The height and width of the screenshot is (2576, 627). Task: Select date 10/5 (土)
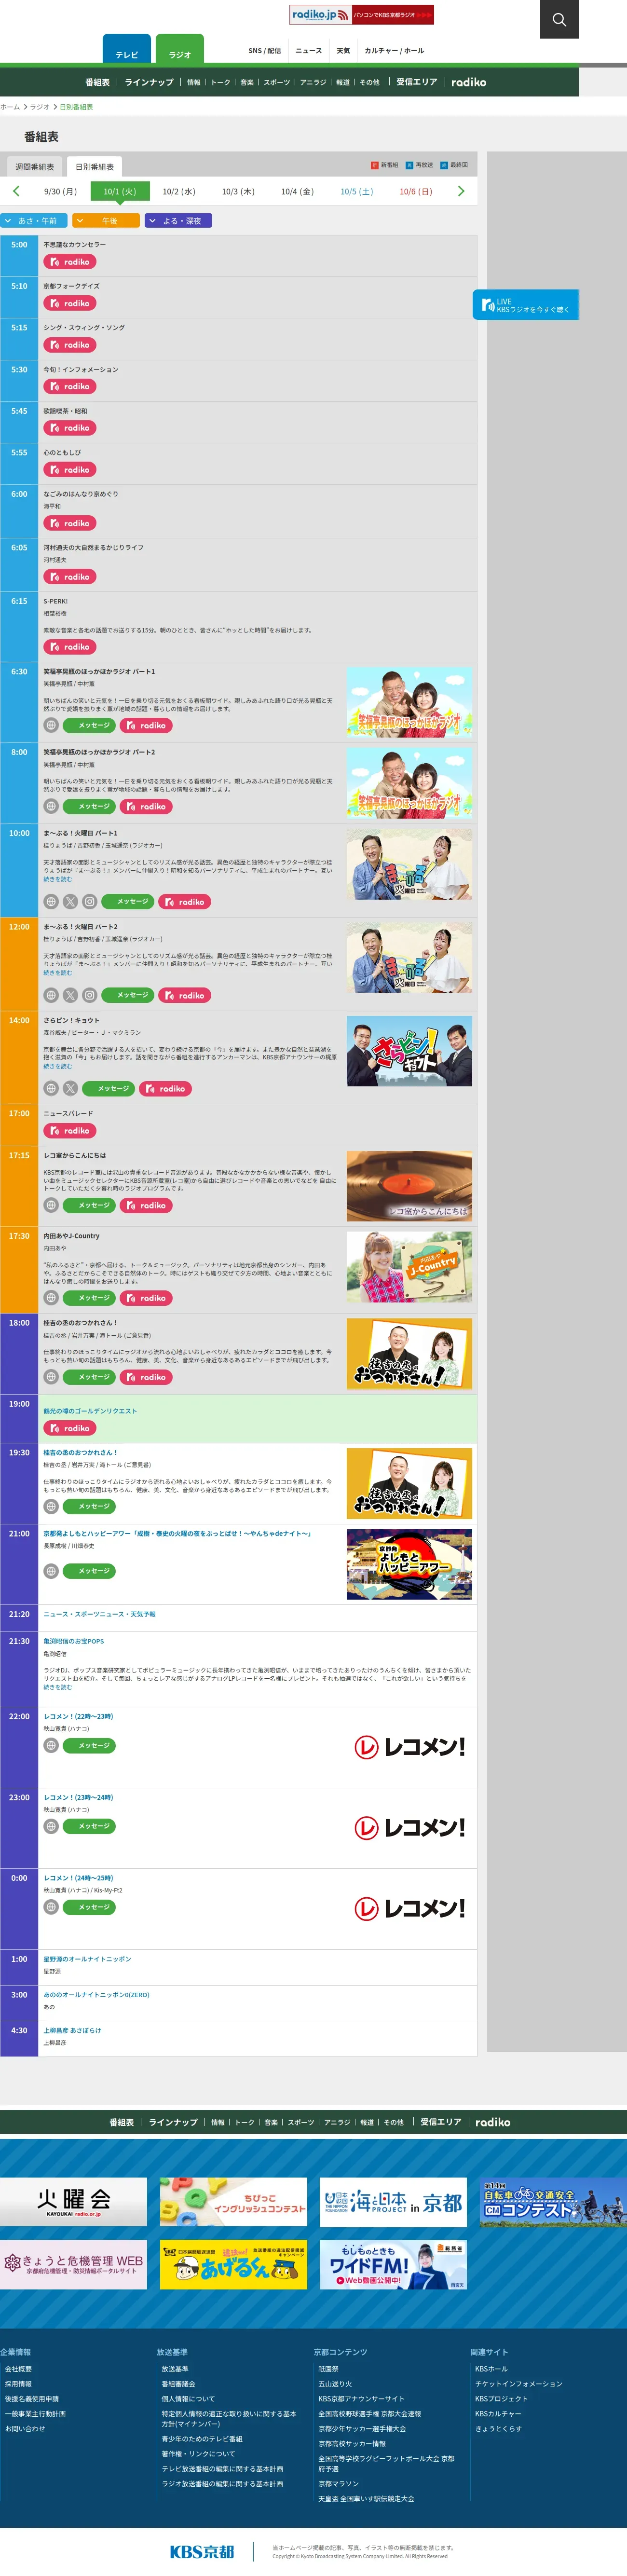click(x=357, y=191)
